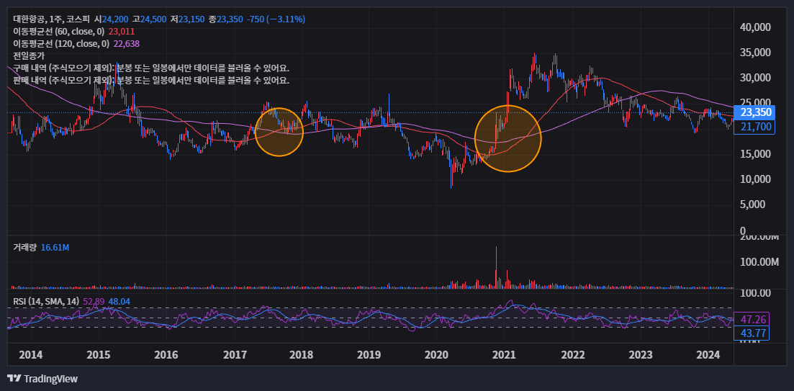The width and height of the screenshot is (794, 391).
Task: Click the 35,000 price axis label
Action: click(x=756, y=52)
